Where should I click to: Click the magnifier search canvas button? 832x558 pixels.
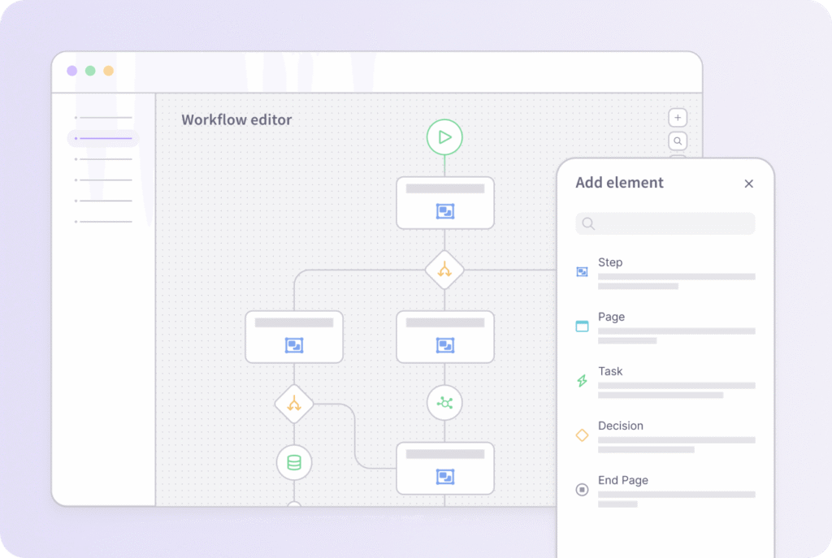tap(678, 141)
